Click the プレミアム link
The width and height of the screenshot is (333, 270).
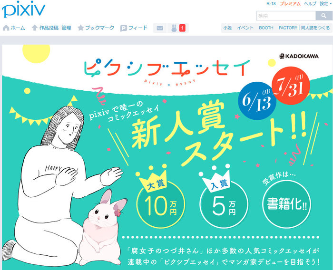[x=290, y=4]
